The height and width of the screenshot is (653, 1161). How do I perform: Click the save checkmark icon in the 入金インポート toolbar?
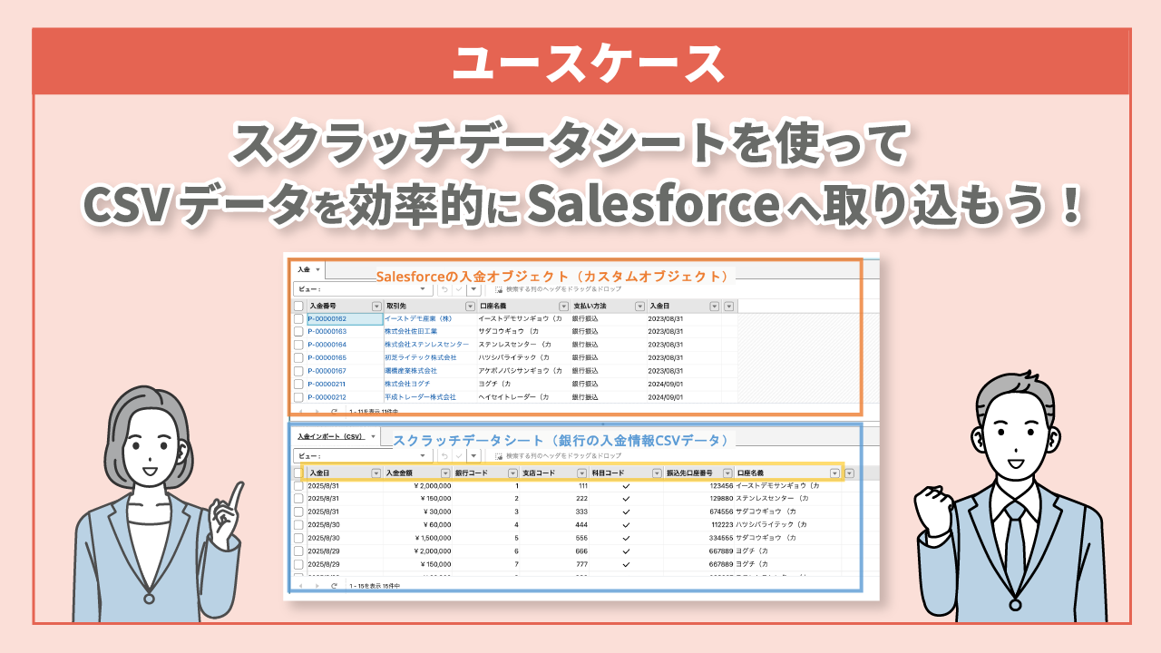460,455
